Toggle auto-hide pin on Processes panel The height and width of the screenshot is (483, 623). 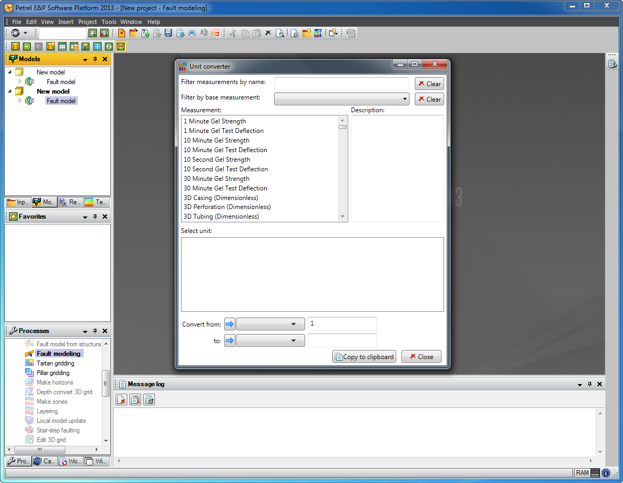[95, 331]
